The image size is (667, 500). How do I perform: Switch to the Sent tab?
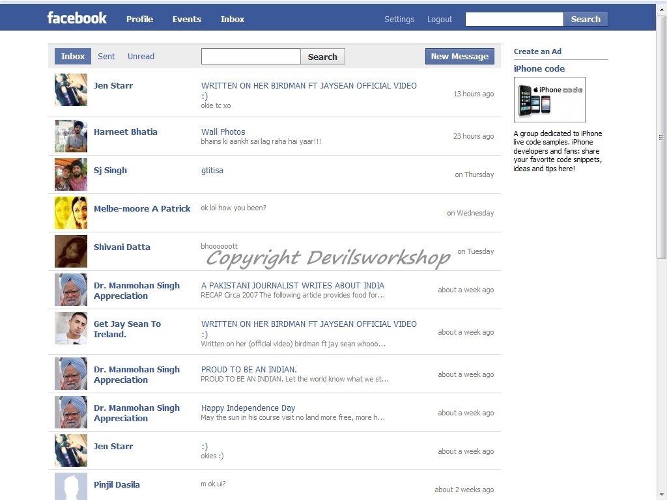coord(106,56)
